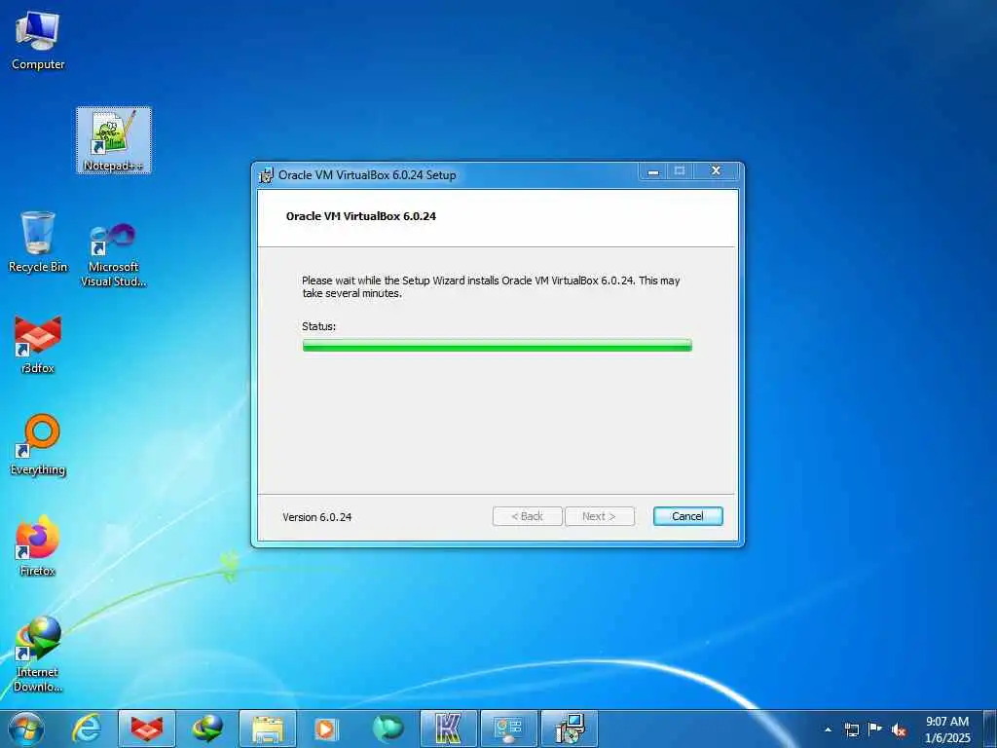Viewport: 997px width, 748px height.
Task: Click the disabled Back button
Action: point(527,516)
